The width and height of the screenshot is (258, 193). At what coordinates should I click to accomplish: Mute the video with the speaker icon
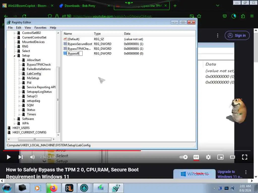33,157
